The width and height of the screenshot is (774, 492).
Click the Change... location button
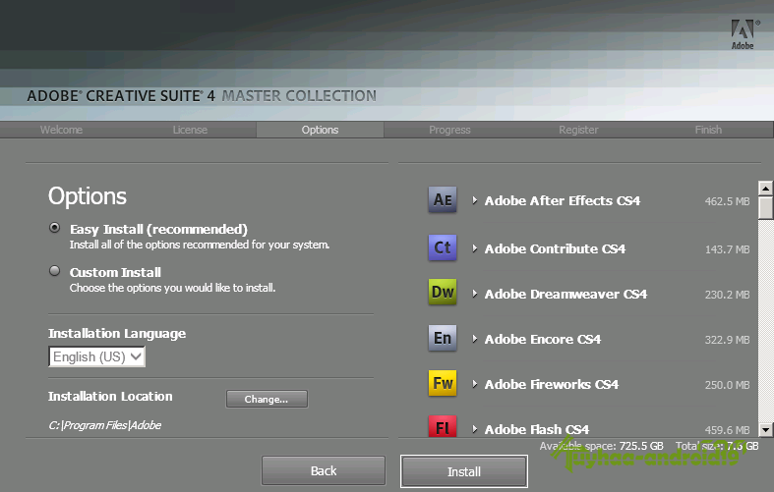267,399
